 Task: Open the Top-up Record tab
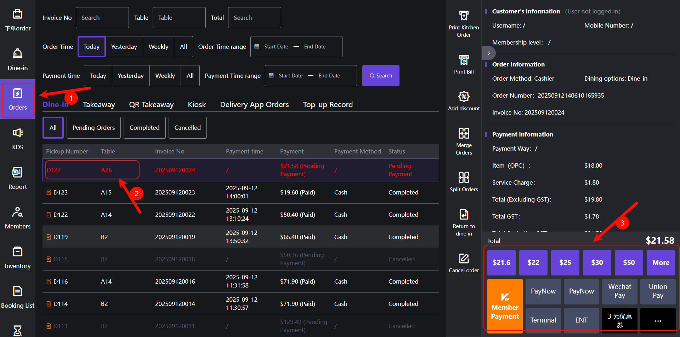pyautogui.click(x=328, y=105)
